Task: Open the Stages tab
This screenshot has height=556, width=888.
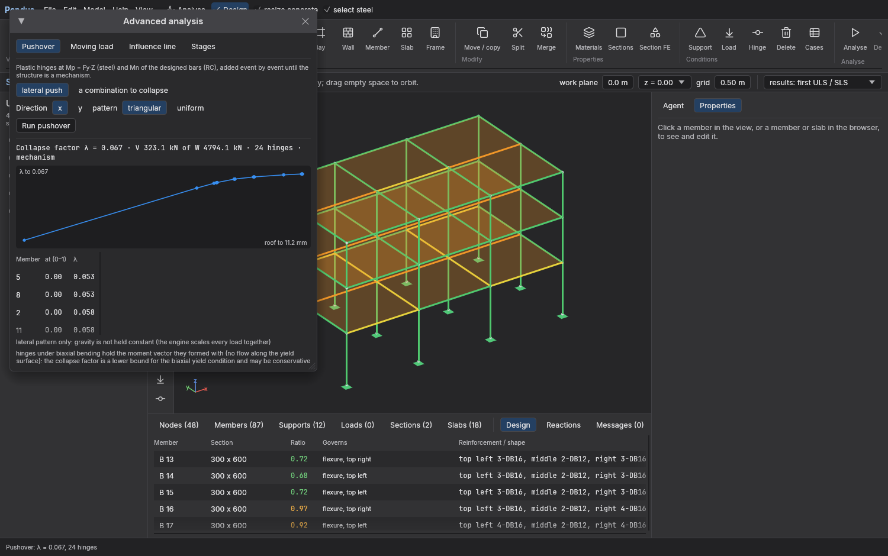Action: [203, 47]
